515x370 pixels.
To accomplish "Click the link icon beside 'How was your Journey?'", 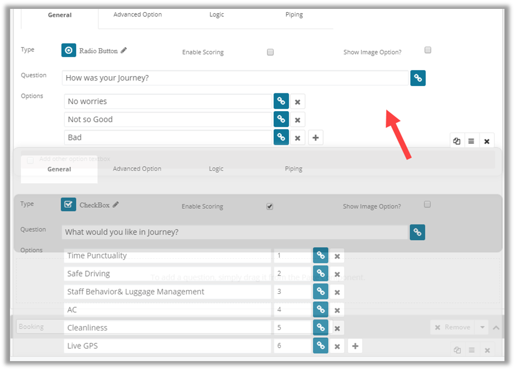I will [x=418, y=78].
